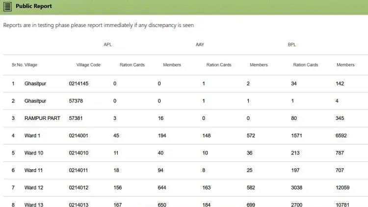Click village code 0214012 cell
The image size is (368, 207).
click(x=79, y=187)
